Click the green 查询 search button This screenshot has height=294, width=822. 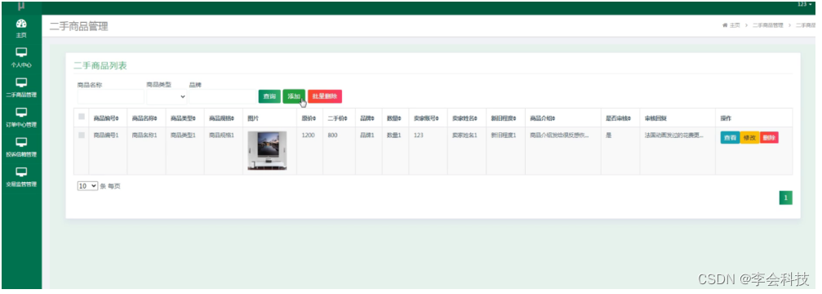pyautogui.click(x=269, y=96)
